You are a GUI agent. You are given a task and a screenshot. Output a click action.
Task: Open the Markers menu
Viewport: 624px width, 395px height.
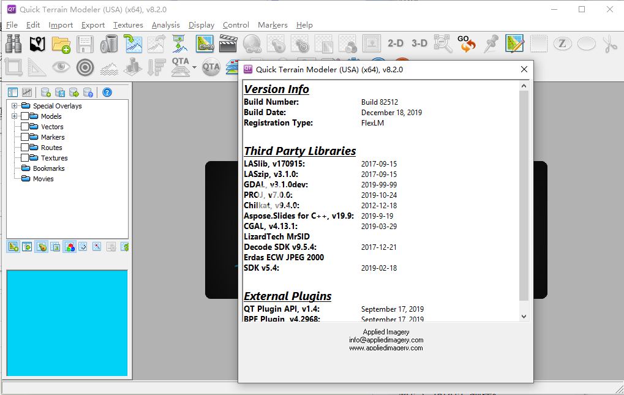[272, 25]
